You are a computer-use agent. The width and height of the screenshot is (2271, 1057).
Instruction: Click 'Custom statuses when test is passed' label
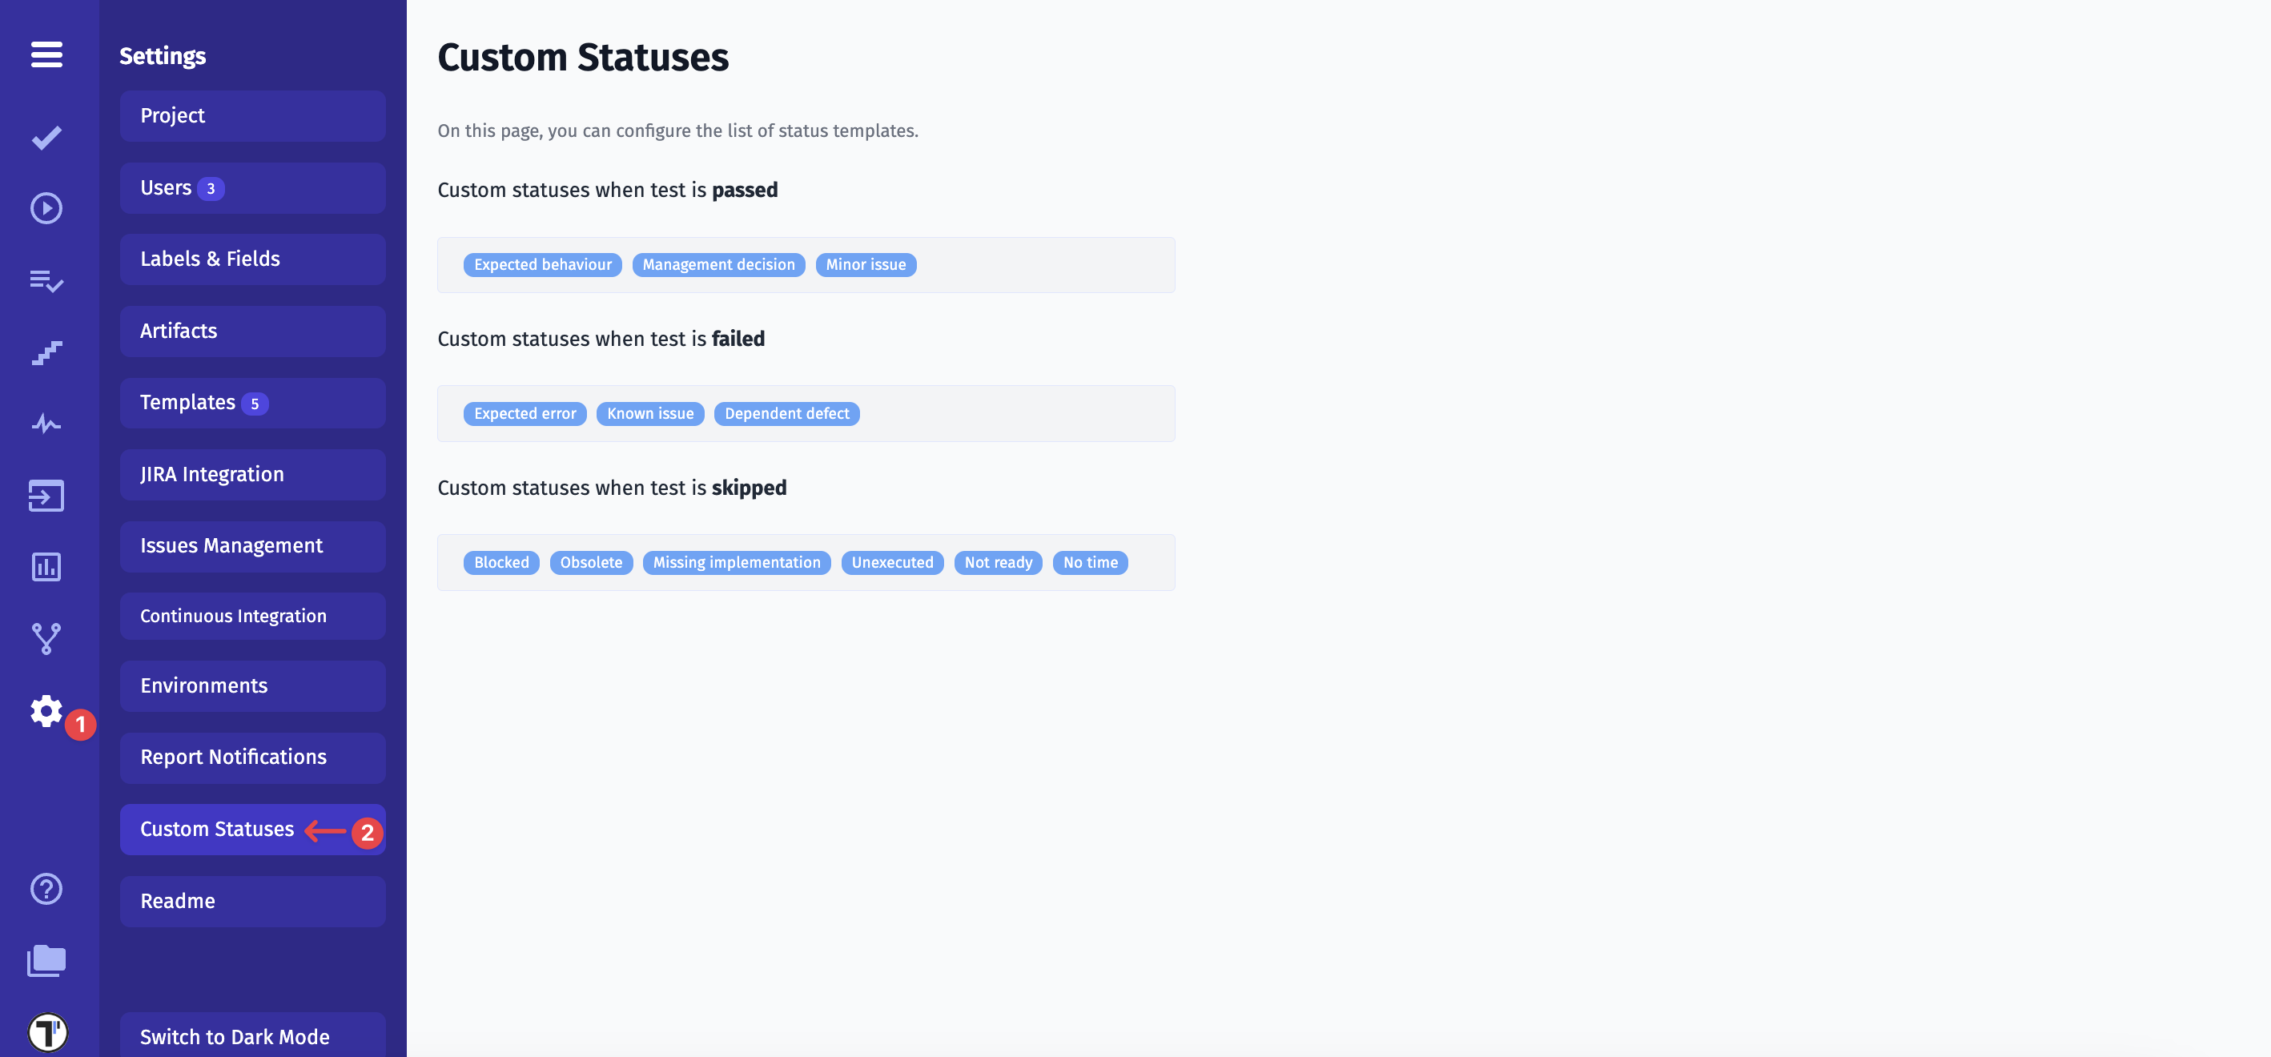click(x=608, y=190)
